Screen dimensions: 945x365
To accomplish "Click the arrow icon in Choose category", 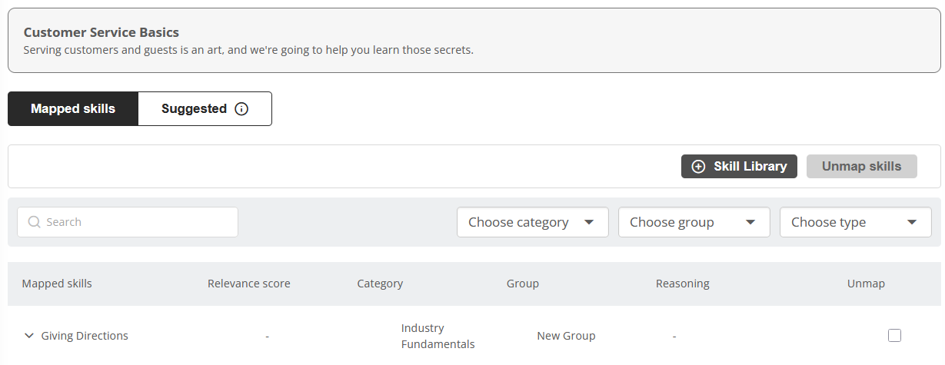I will pos(589,222).
